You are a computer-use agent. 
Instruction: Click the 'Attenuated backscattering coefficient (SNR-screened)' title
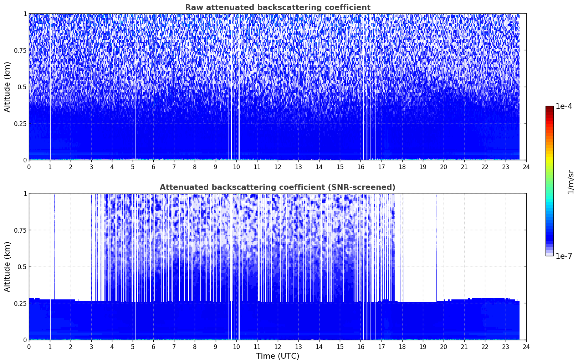tap(277, 187)
